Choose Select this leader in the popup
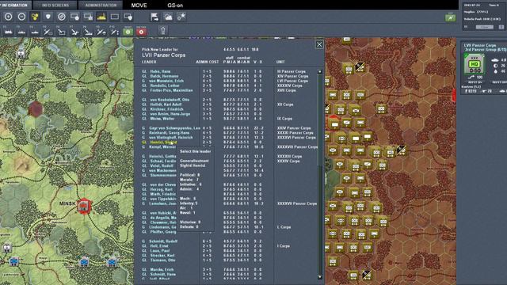The width and height of the screenshot is (507, 285). tap(196, 151)
